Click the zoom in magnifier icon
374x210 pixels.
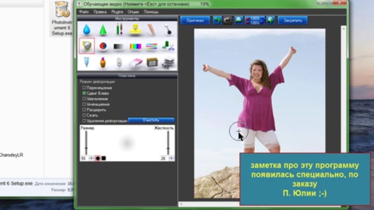(270, 20)
